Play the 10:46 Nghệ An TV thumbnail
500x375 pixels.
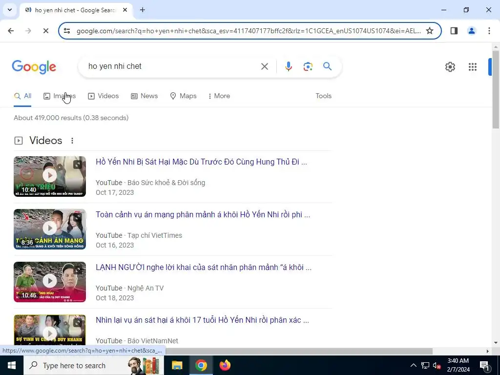tap(50, 282)
